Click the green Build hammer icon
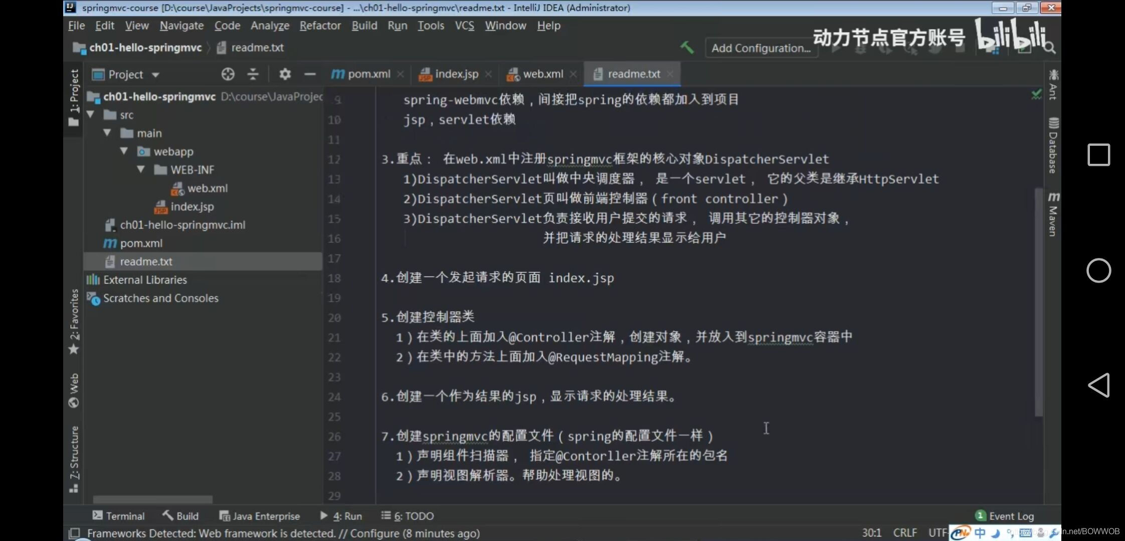 687,48
